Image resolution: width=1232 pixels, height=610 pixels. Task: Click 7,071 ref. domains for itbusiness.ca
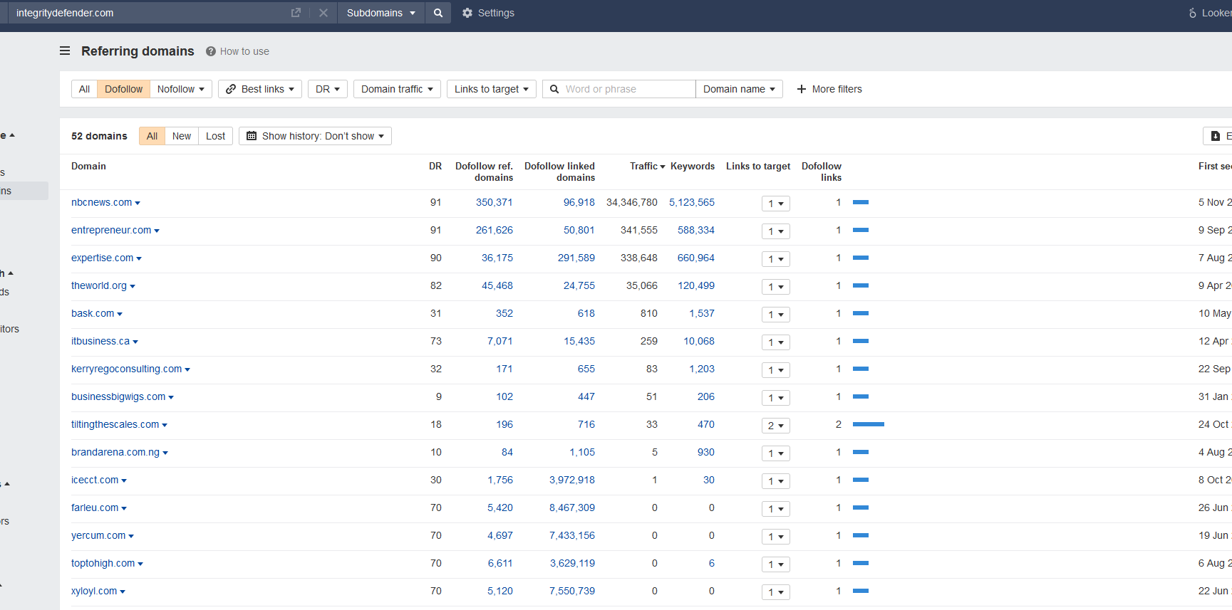(x=499, y=341)
